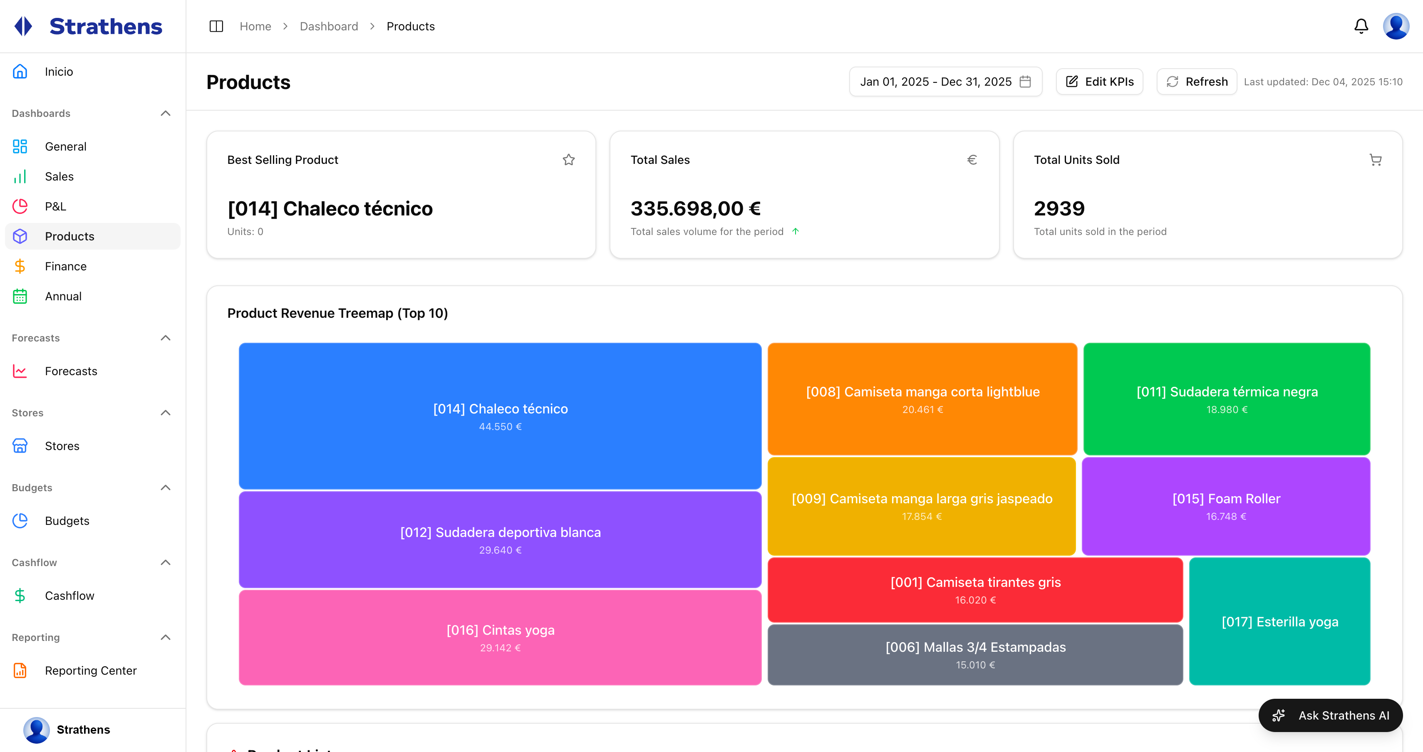Collapse the Reporting section chevron
1423x752 pixels.
coord(165,637)
